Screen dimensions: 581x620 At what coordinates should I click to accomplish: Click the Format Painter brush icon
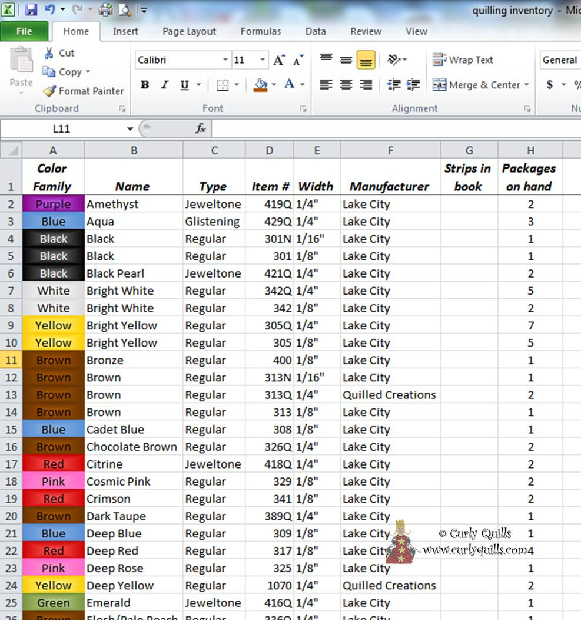click(49, 91)
